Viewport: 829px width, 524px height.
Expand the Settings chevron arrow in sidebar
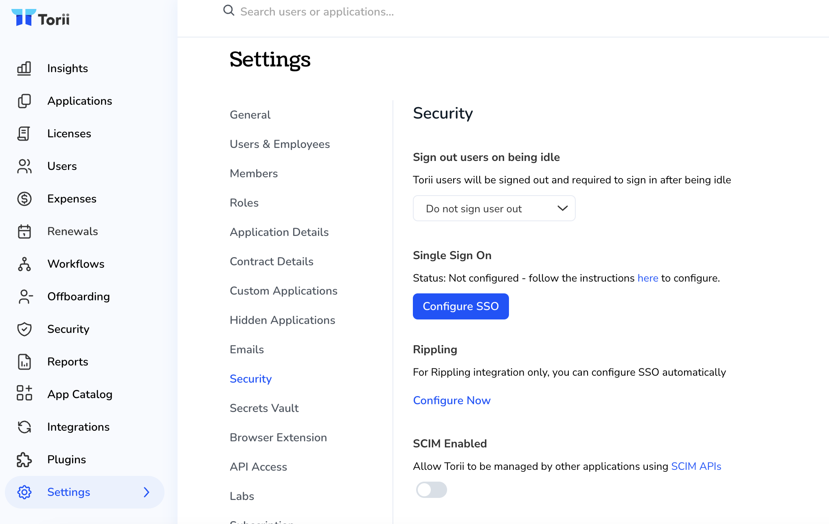147,492
